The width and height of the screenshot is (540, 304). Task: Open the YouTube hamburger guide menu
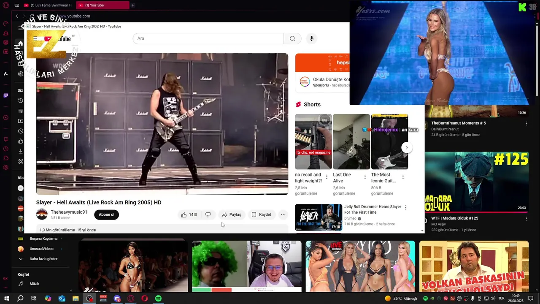(x=35, y=38)
